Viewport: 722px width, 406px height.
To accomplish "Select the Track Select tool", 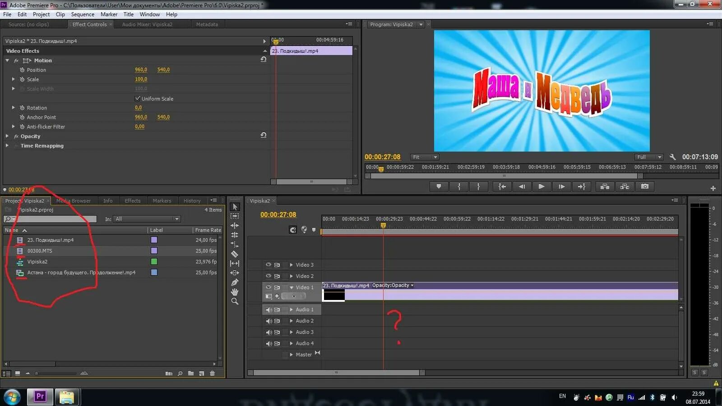I will coord(235,216).
